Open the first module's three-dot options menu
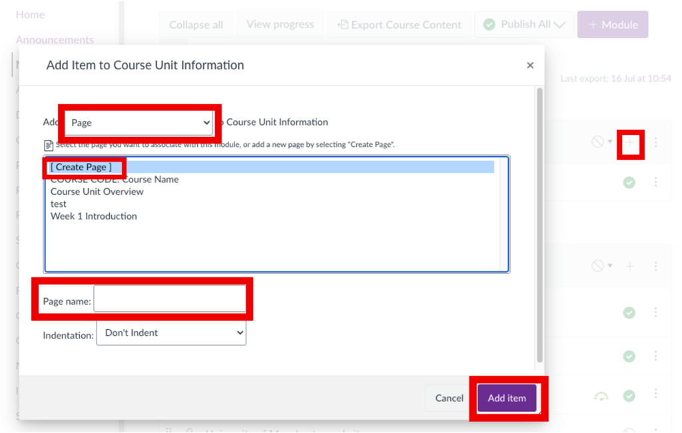 tap(656, 142)
